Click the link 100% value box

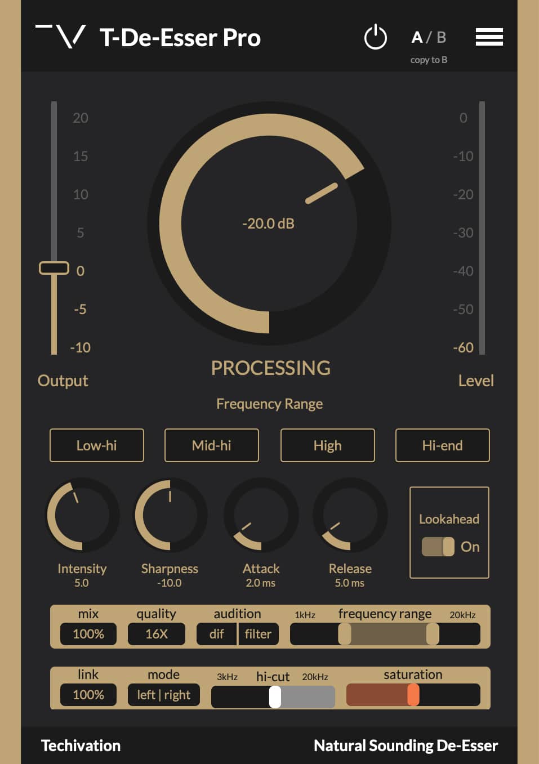point(88,695)
